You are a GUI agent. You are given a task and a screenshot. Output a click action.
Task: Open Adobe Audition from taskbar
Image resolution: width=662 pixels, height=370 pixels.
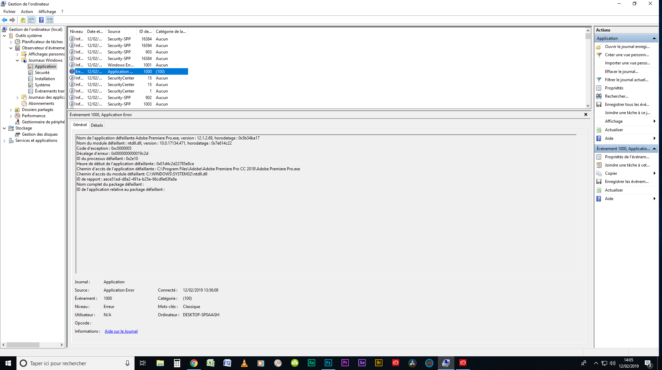(x=311, y=363)
